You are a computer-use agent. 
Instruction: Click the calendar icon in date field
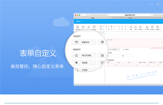(x=116, y=65)
